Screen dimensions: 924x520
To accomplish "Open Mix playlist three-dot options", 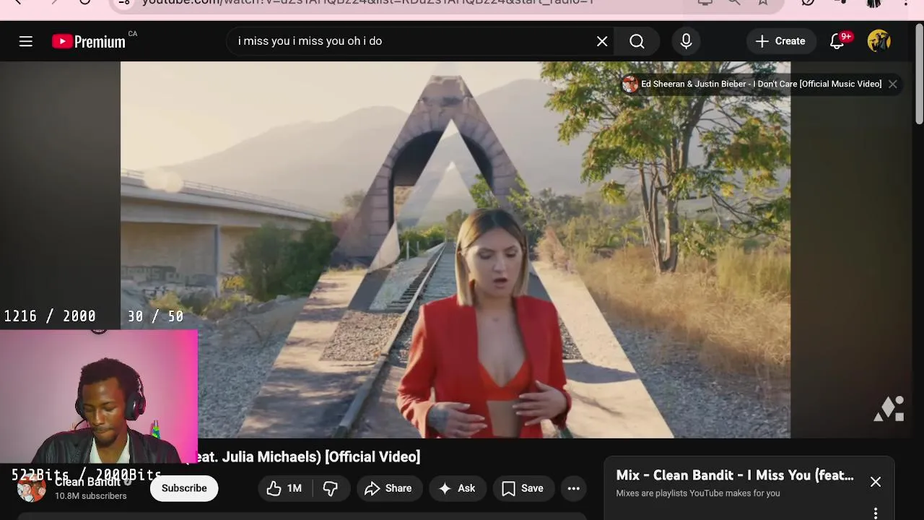I will tap(876, 513).
